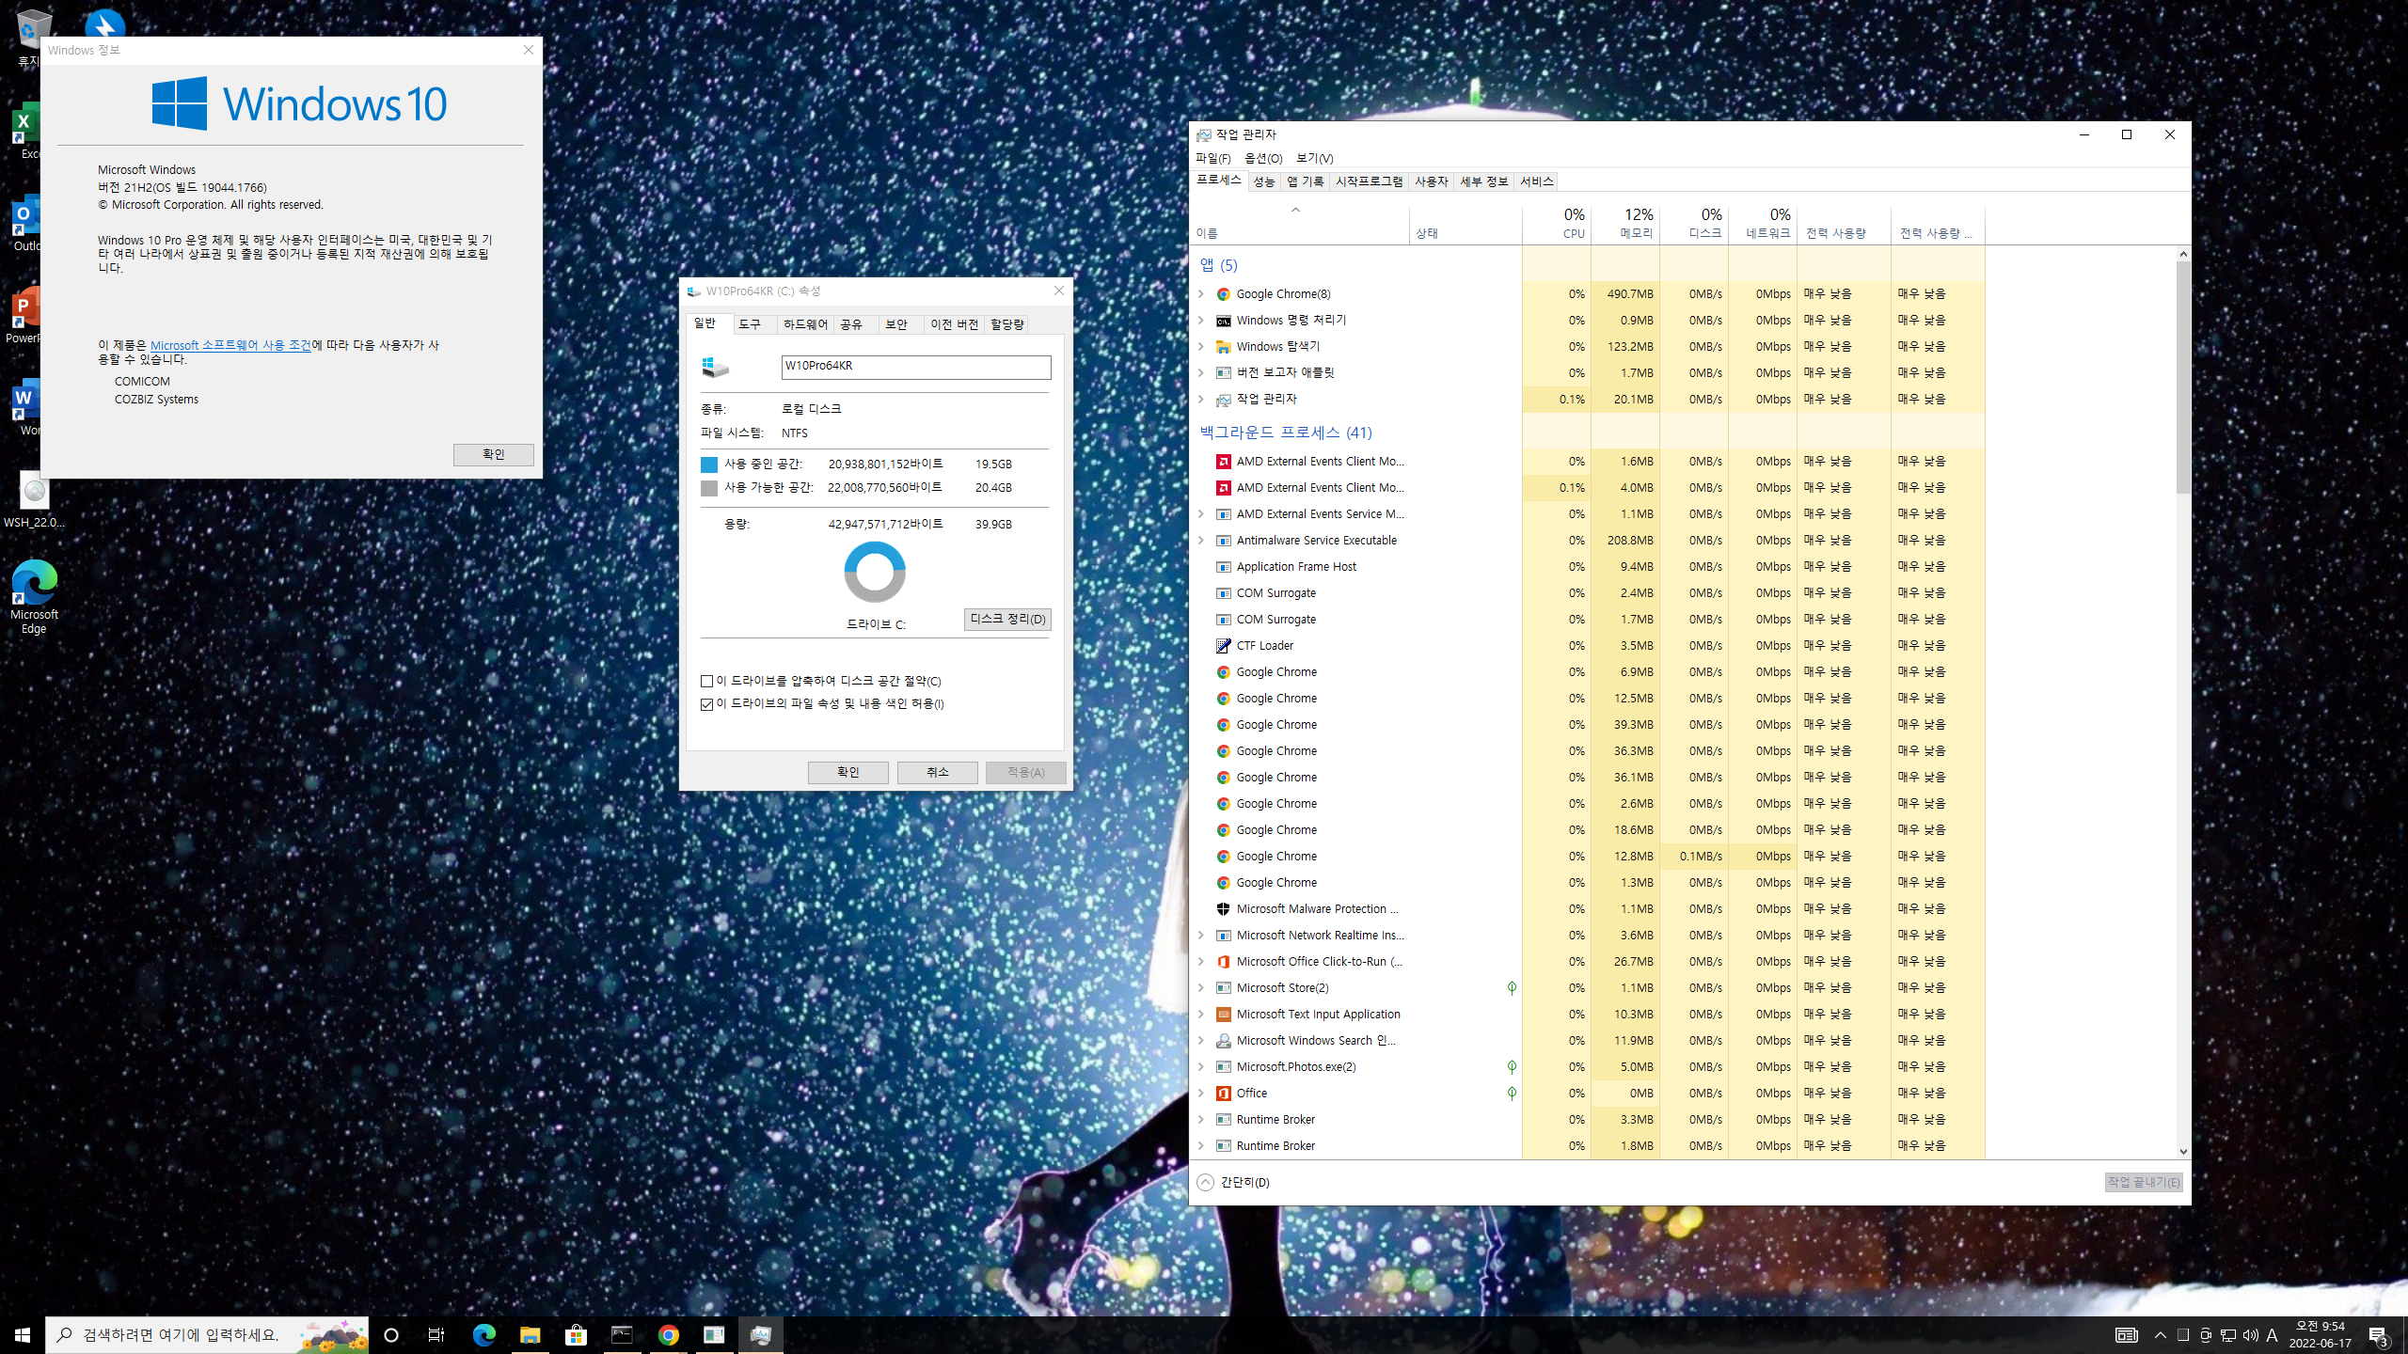Select Microsoft Windows Search indexer icon
Image resolution: width=2408 pixels, height=1354 pixels.
[1223, 1041]
